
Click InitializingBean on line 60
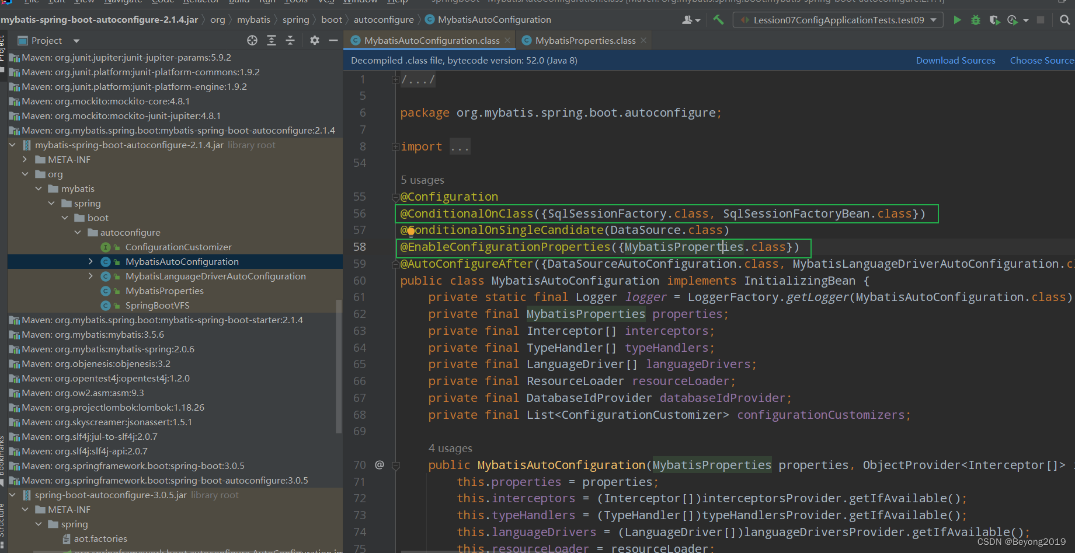point(799,281)
